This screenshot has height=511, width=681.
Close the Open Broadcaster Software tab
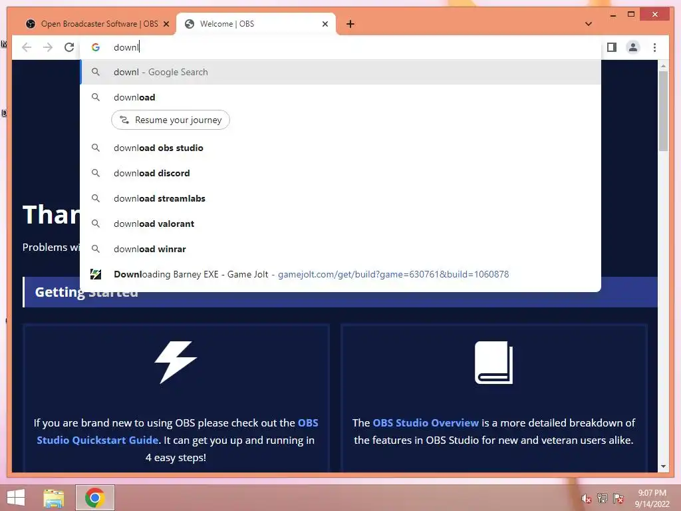tap(166, 25)
